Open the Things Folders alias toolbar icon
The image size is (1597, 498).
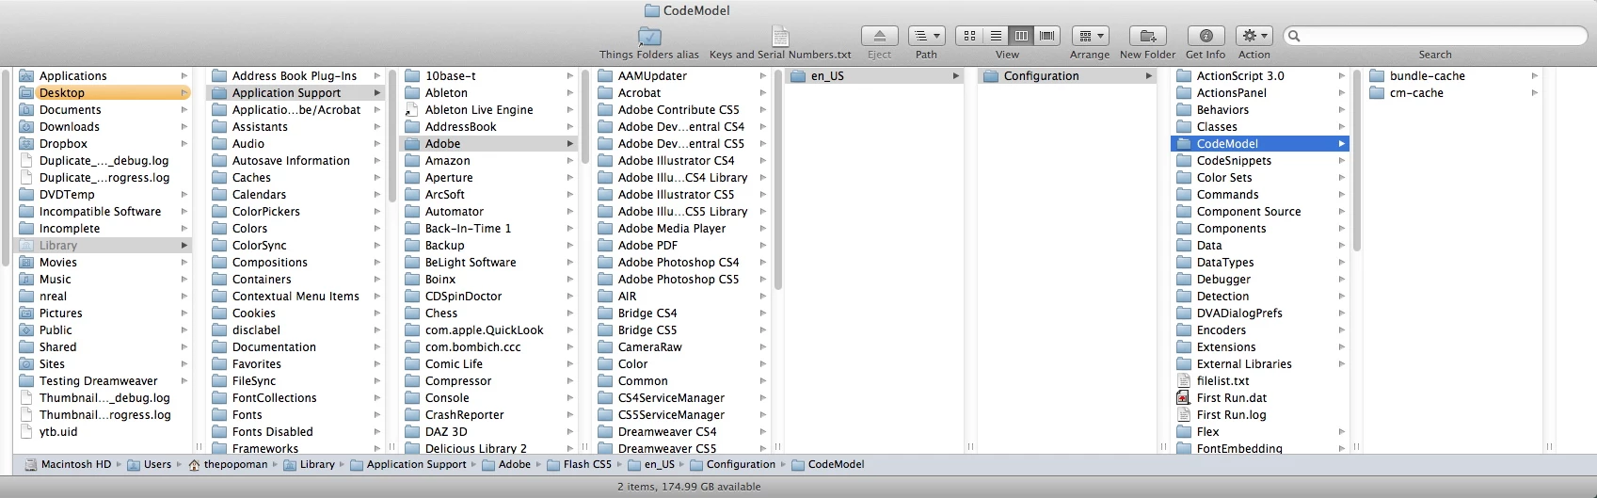[649, 37]
